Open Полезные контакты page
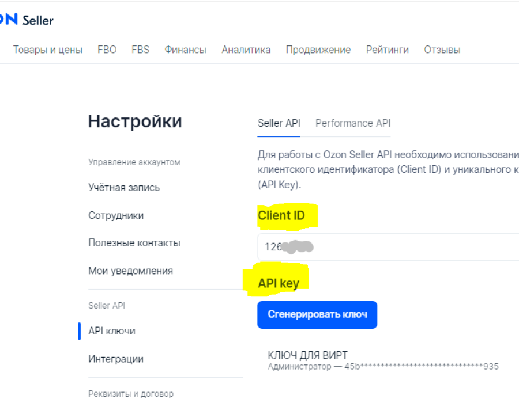This screenshot has width=519, height=403. click(x=134, y=243)
